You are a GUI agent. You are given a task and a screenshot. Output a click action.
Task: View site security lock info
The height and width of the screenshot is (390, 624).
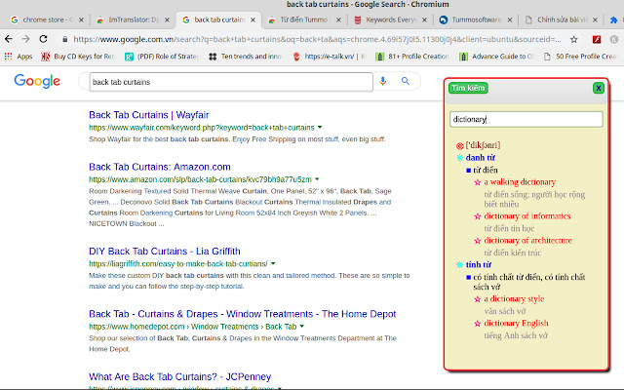(65, 39)
